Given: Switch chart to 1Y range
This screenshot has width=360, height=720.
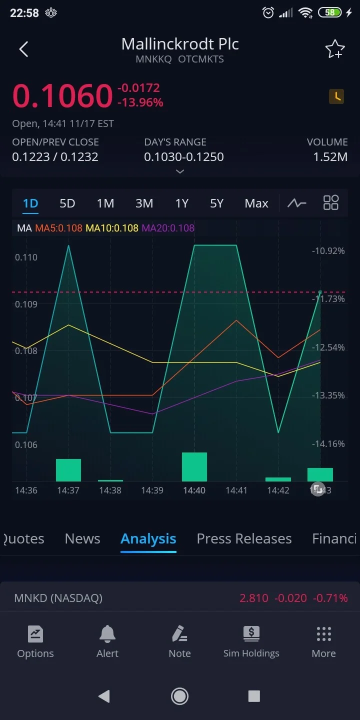Looking at the screenshot, I should click(x=181, y=203).
